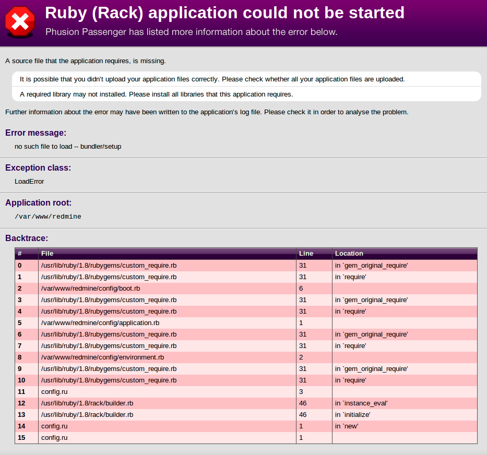Select the /var/www/redmine path text
Screen dimensions: 487x455
point(48,217)
